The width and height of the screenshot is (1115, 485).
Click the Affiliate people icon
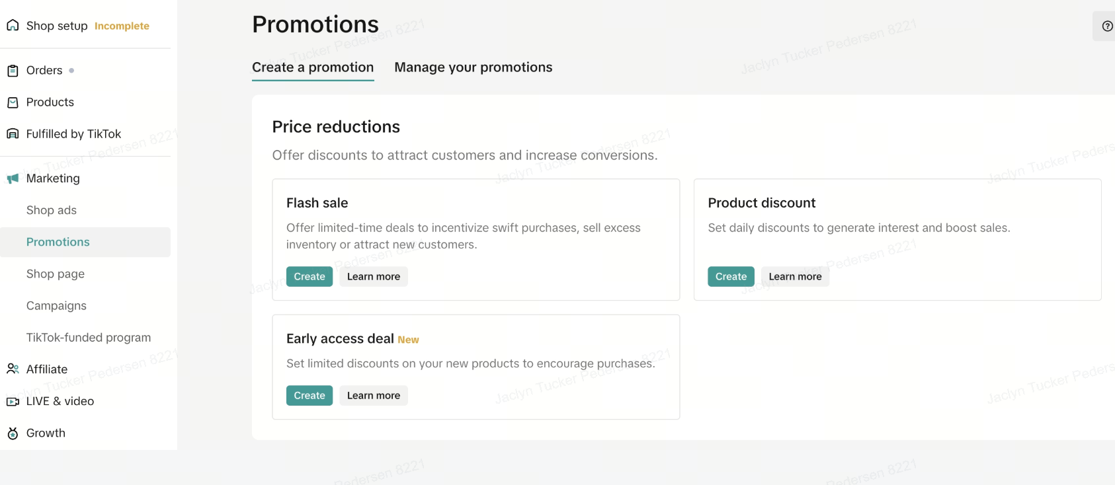(13, 369)
